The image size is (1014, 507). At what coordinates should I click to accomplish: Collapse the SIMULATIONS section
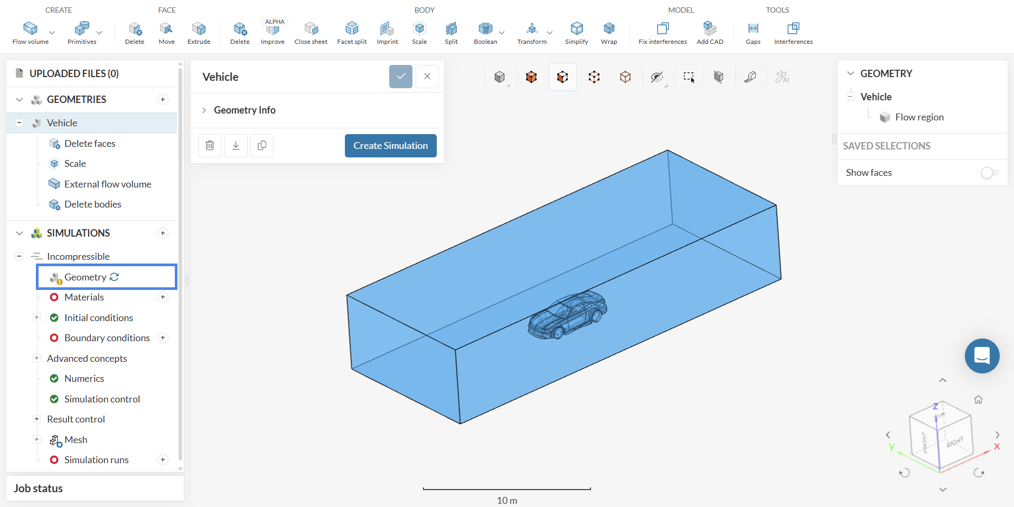coord(20,233)
